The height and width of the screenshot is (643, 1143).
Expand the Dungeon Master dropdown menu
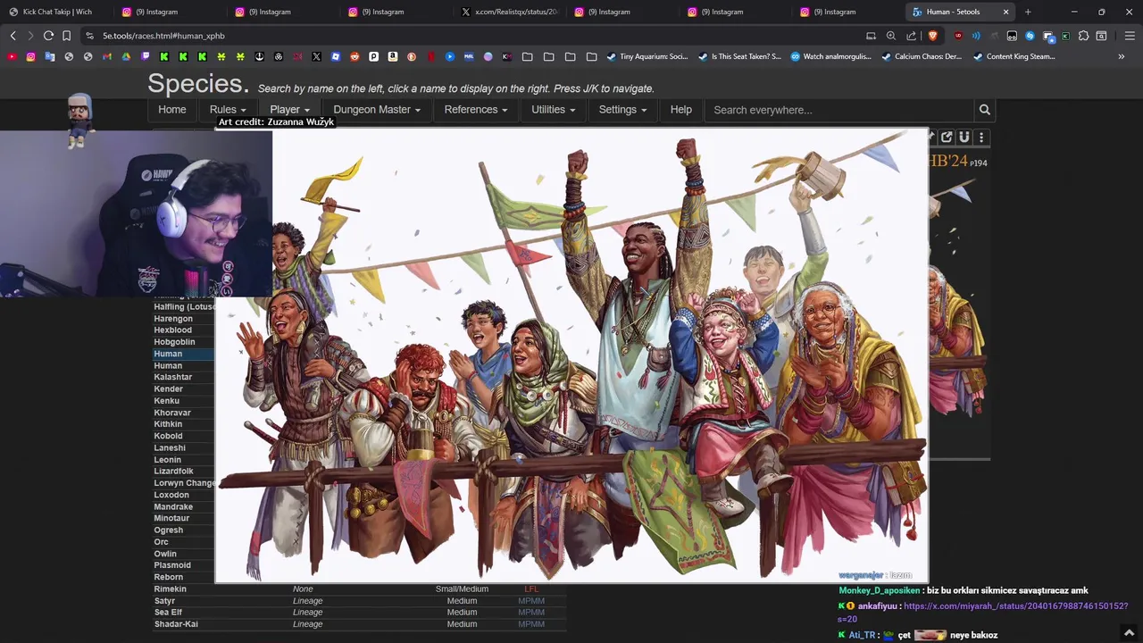[x=377, y=110]
